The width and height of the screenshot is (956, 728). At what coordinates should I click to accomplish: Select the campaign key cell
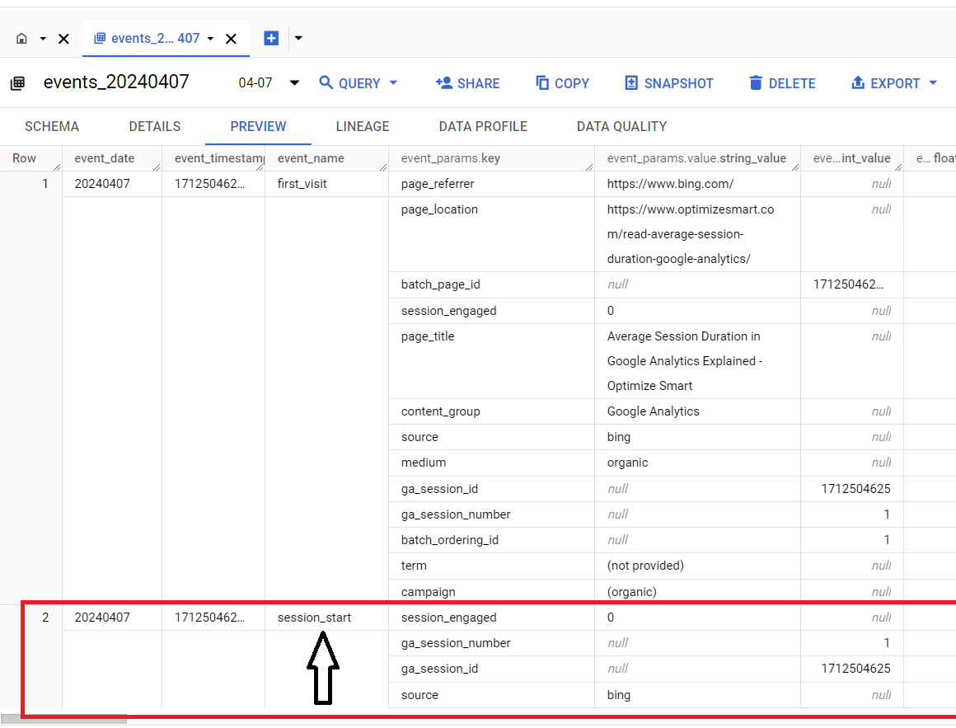pos(428,592)
